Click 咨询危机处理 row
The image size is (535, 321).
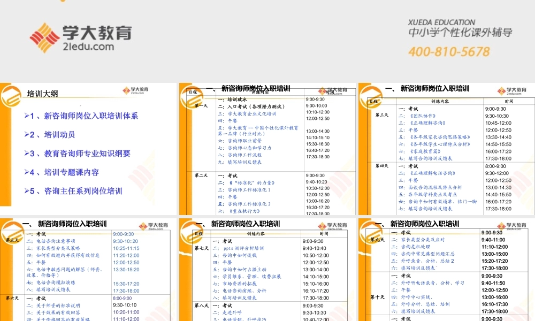[411, 247]
